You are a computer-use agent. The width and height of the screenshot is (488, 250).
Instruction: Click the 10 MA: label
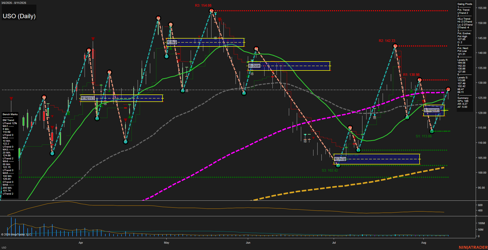tap(7, 141)
